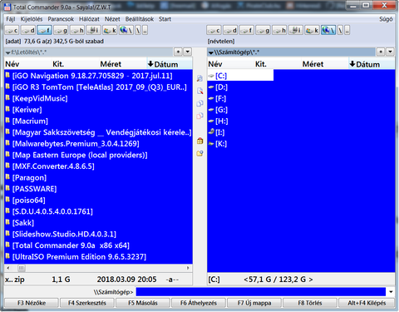The width and height of the screenshot is (399, 312).
Task: Click the F8 Törlés button
Action: (x=310, y=303)
